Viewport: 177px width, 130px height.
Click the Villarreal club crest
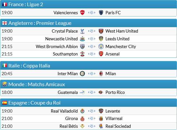click(x=101, y=119)
